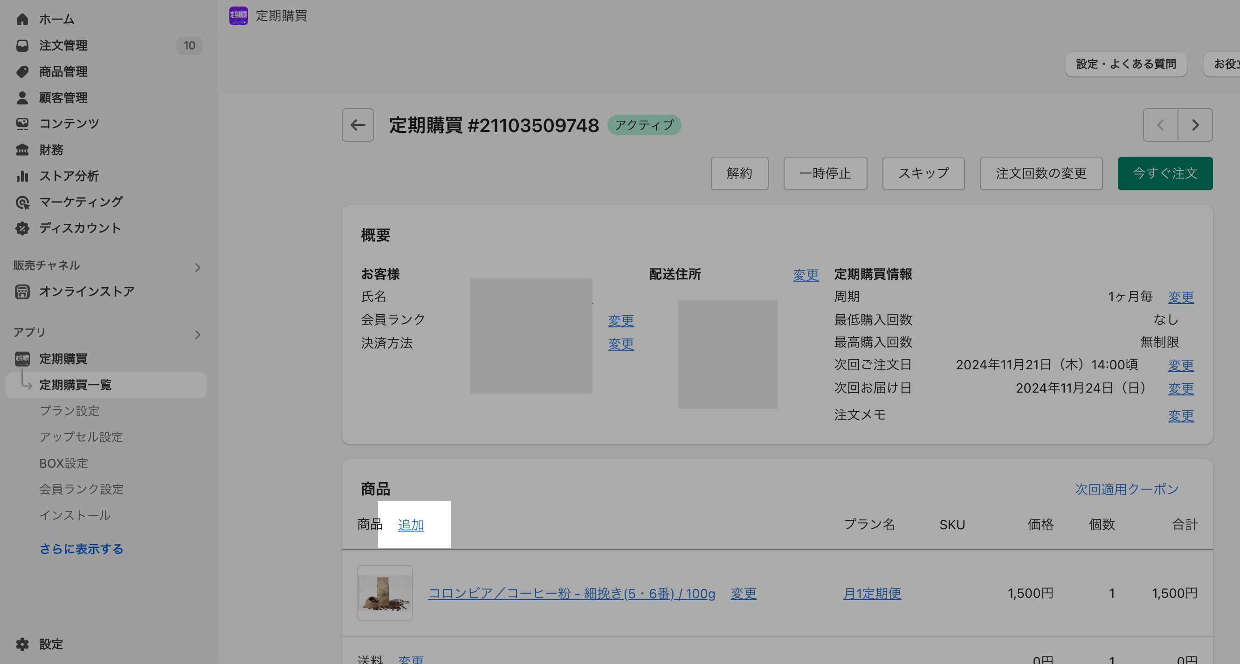Click the Home house icon in sidebar

pyautogui.click(x=22, y=19)
